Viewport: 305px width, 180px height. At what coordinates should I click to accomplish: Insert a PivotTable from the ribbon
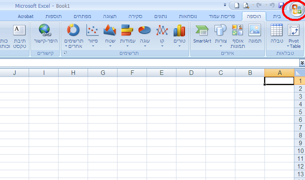(x=294, y=36)
